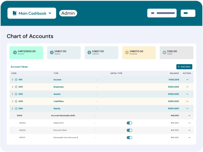The width and height of the screenshot is (203, 152).
Task: Toggle Receivable from Discount B switch
Action: coord(129,137)
